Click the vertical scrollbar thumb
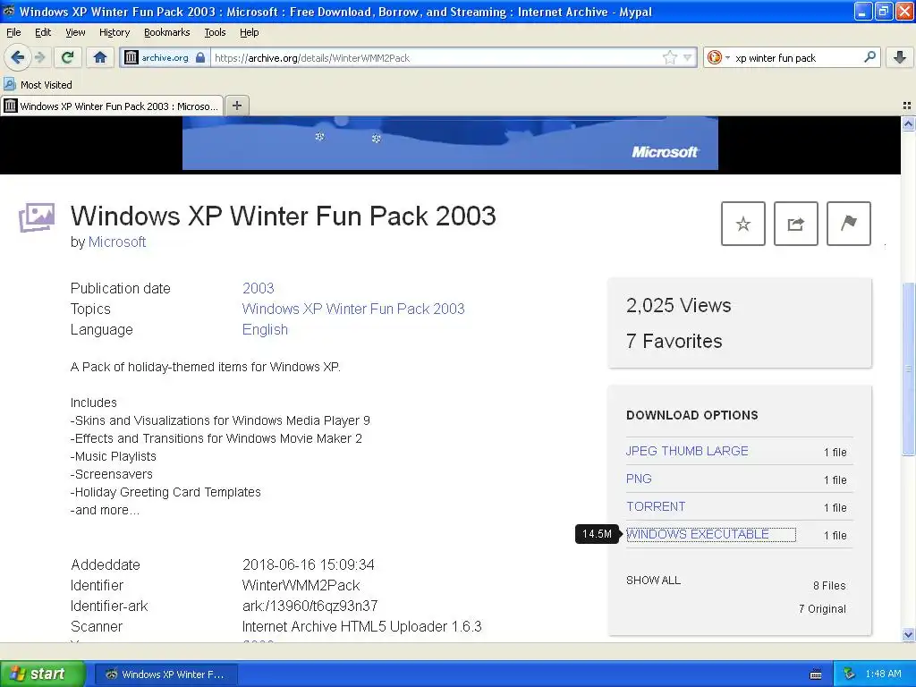916x687 pixels. pos(908,369)
